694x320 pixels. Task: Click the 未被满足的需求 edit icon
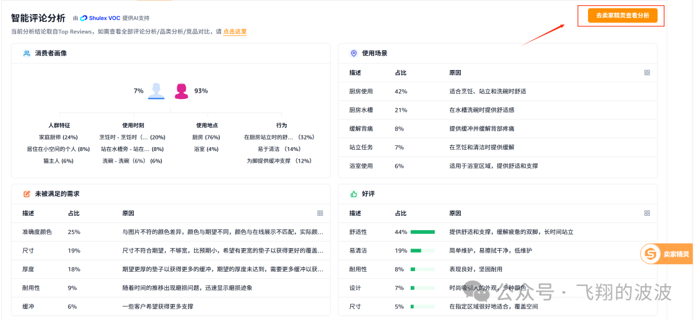pyautogui.click(x=26, y=194)
